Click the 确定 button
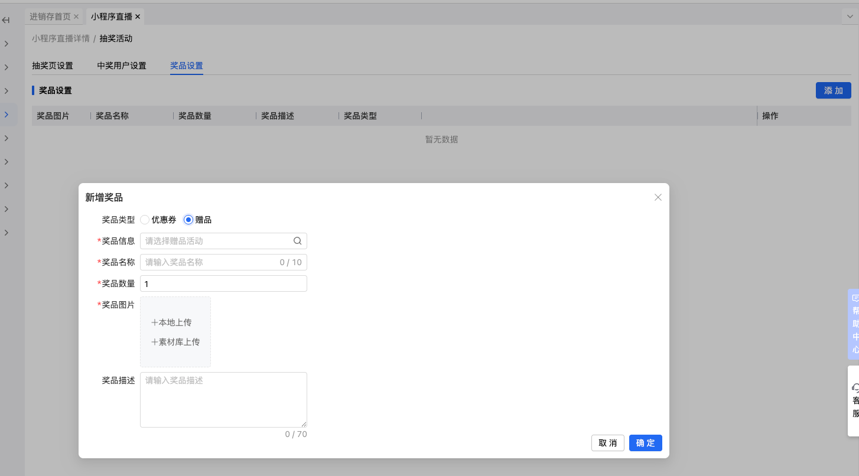 [x=645, y=443]
